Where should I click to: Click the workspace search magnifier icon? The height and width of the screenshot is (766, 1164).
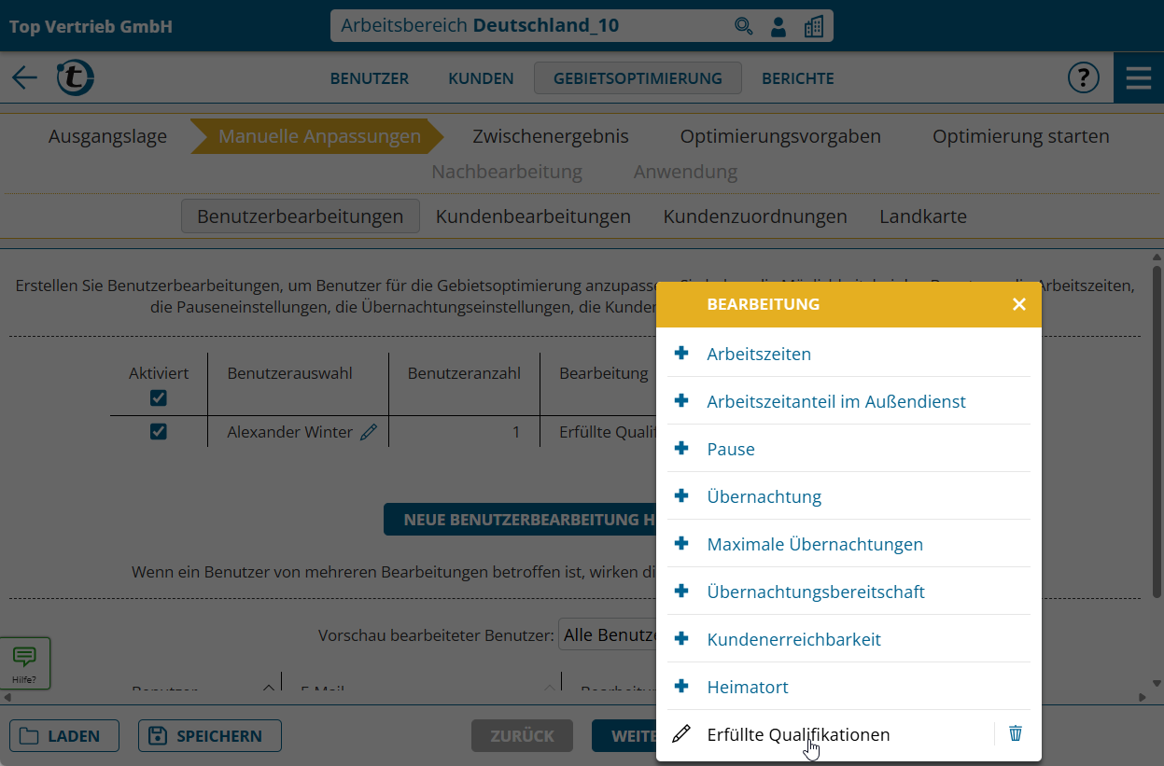pyautogui.click(x=743, y=26)
